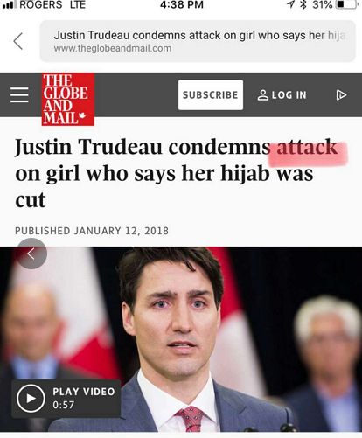Tap the location arrow status icon
This screenshot has width=362, height=438.
coord(290,4)
